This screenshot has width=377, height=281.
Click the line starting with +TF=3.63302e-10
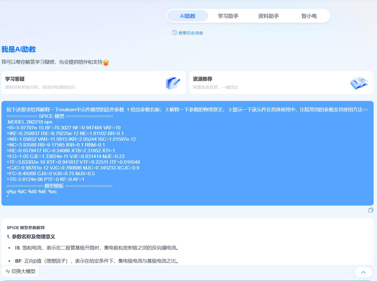[73, 162]
